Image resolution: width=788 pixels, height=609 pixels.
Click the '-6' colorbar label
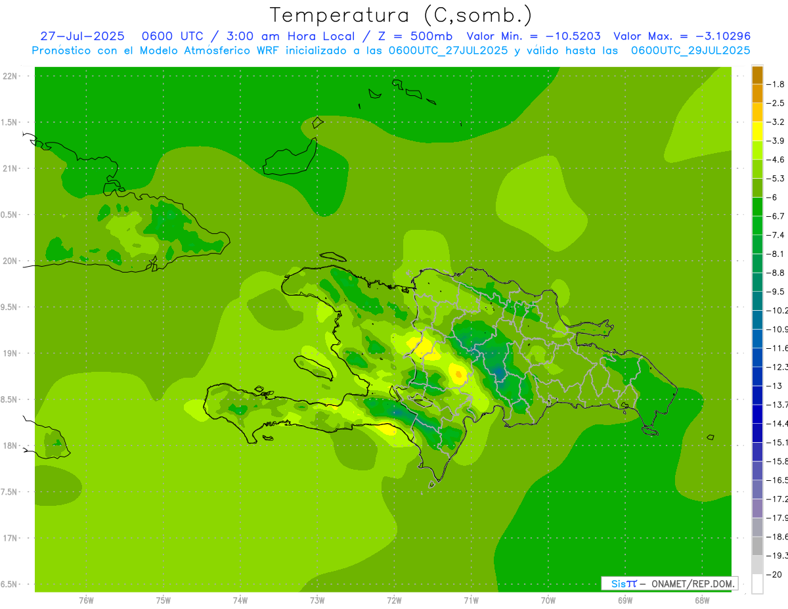[773, 197]
